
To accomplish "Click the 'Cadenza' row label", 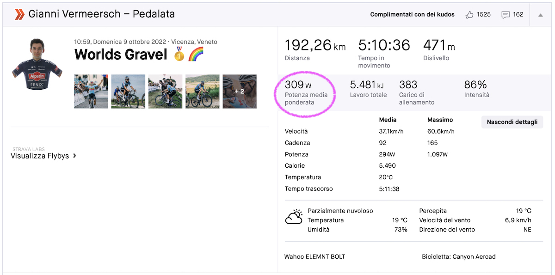I will 297,143.
